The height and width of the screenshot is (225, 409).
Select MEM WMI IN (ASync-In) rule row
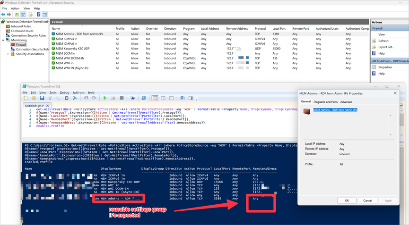tap(210, 68)
